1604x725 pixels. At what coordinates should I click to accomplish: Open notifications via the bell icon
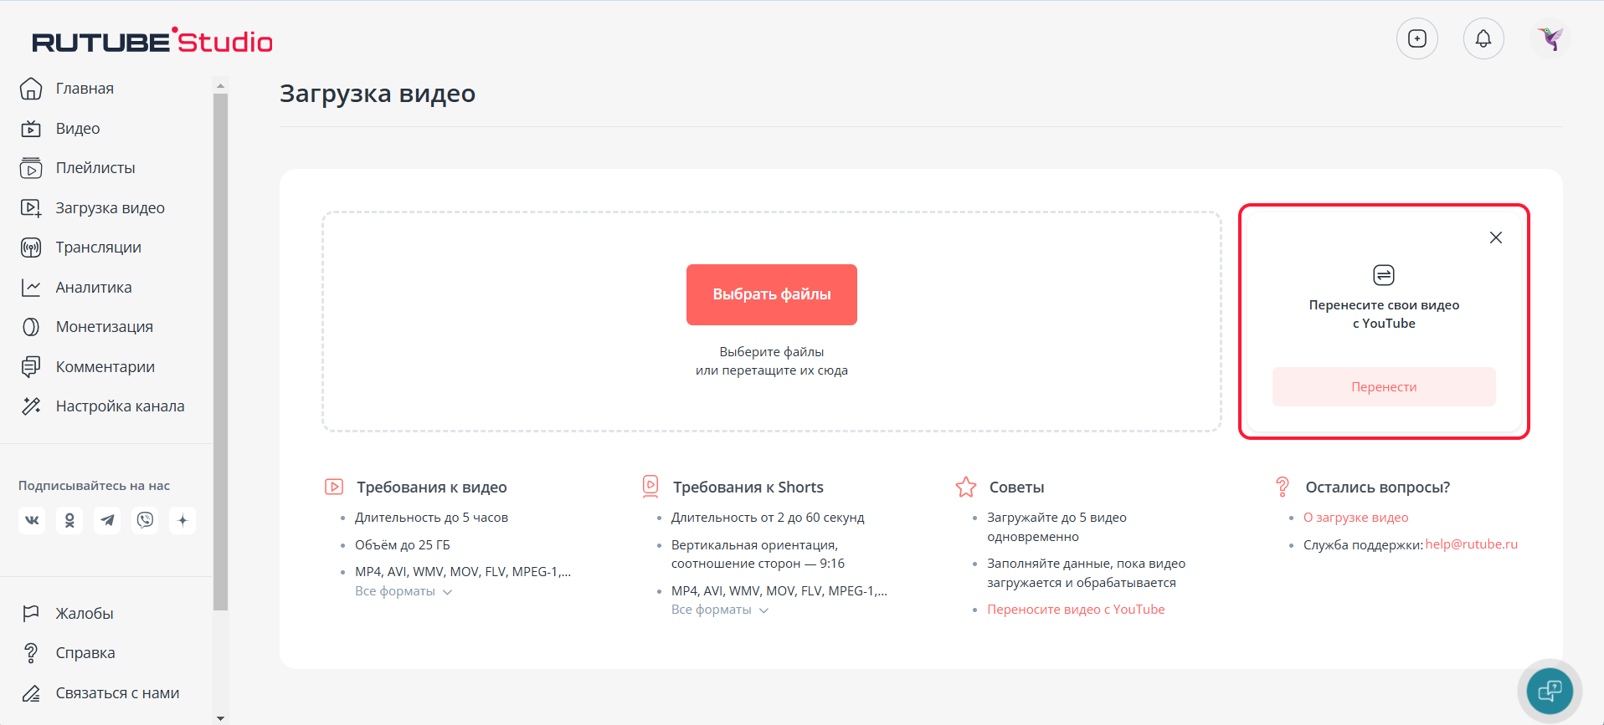coord(1483,38)
